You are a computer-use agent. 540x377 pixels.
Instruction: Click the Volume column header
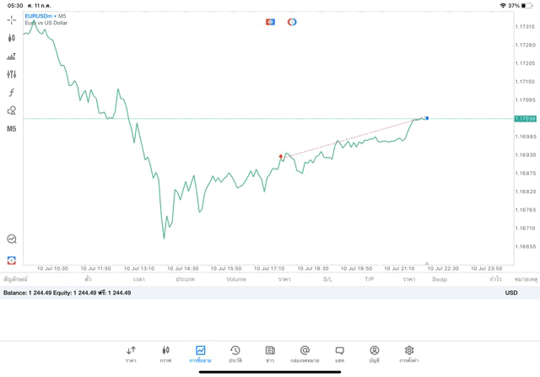point(236,279)
